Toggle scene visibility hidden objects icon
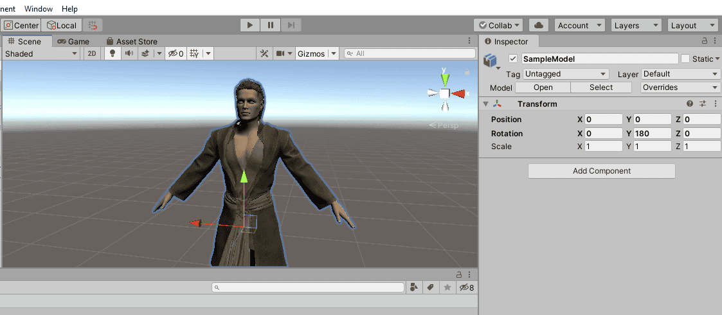722x315 pixels. click(176, 53)
